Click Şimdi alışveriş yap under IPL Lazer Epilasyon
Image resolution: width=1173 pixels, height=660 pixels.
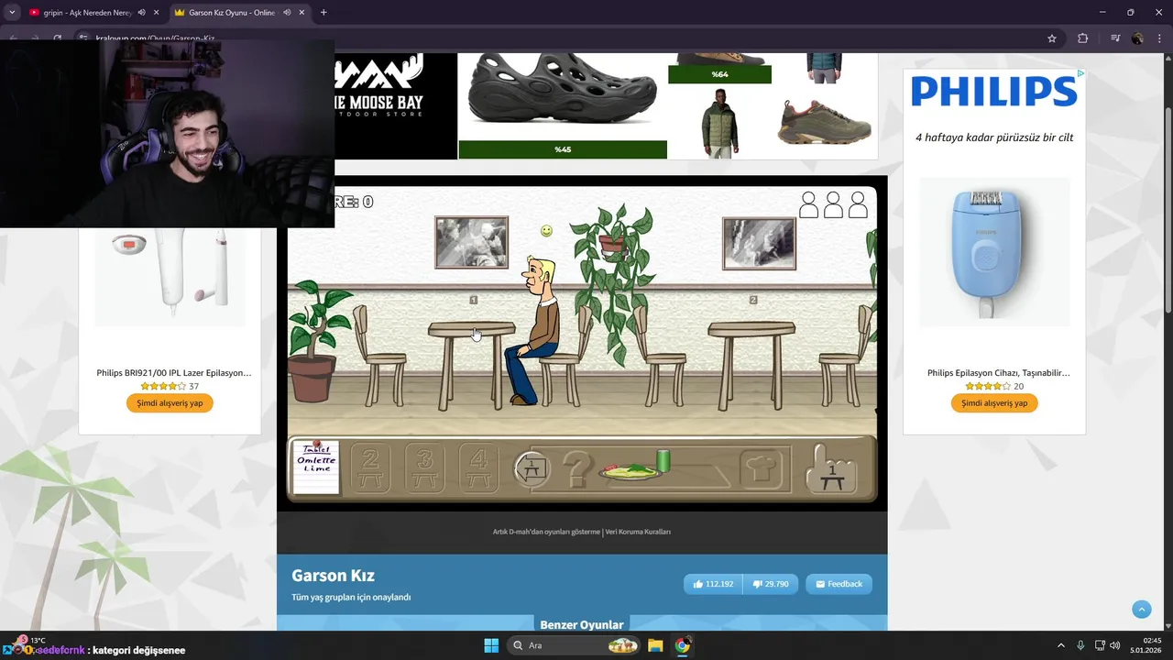pos(170,403)
